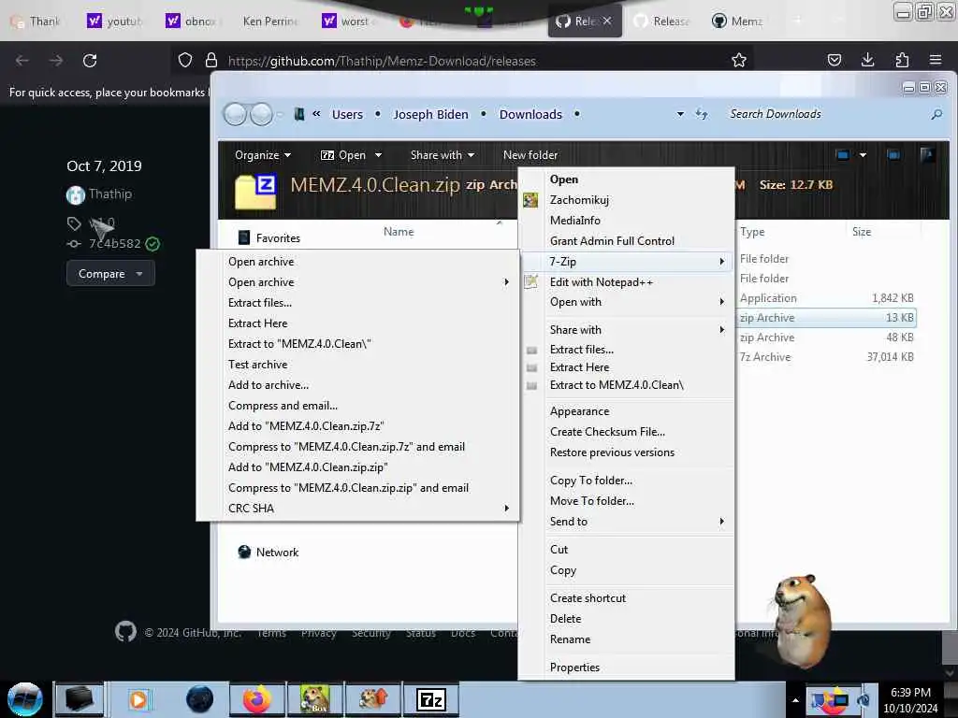Screen dimensions: 958x718
Task: Sort files by the Size column header
Action: pyautogui.click(x=862, y=232)
